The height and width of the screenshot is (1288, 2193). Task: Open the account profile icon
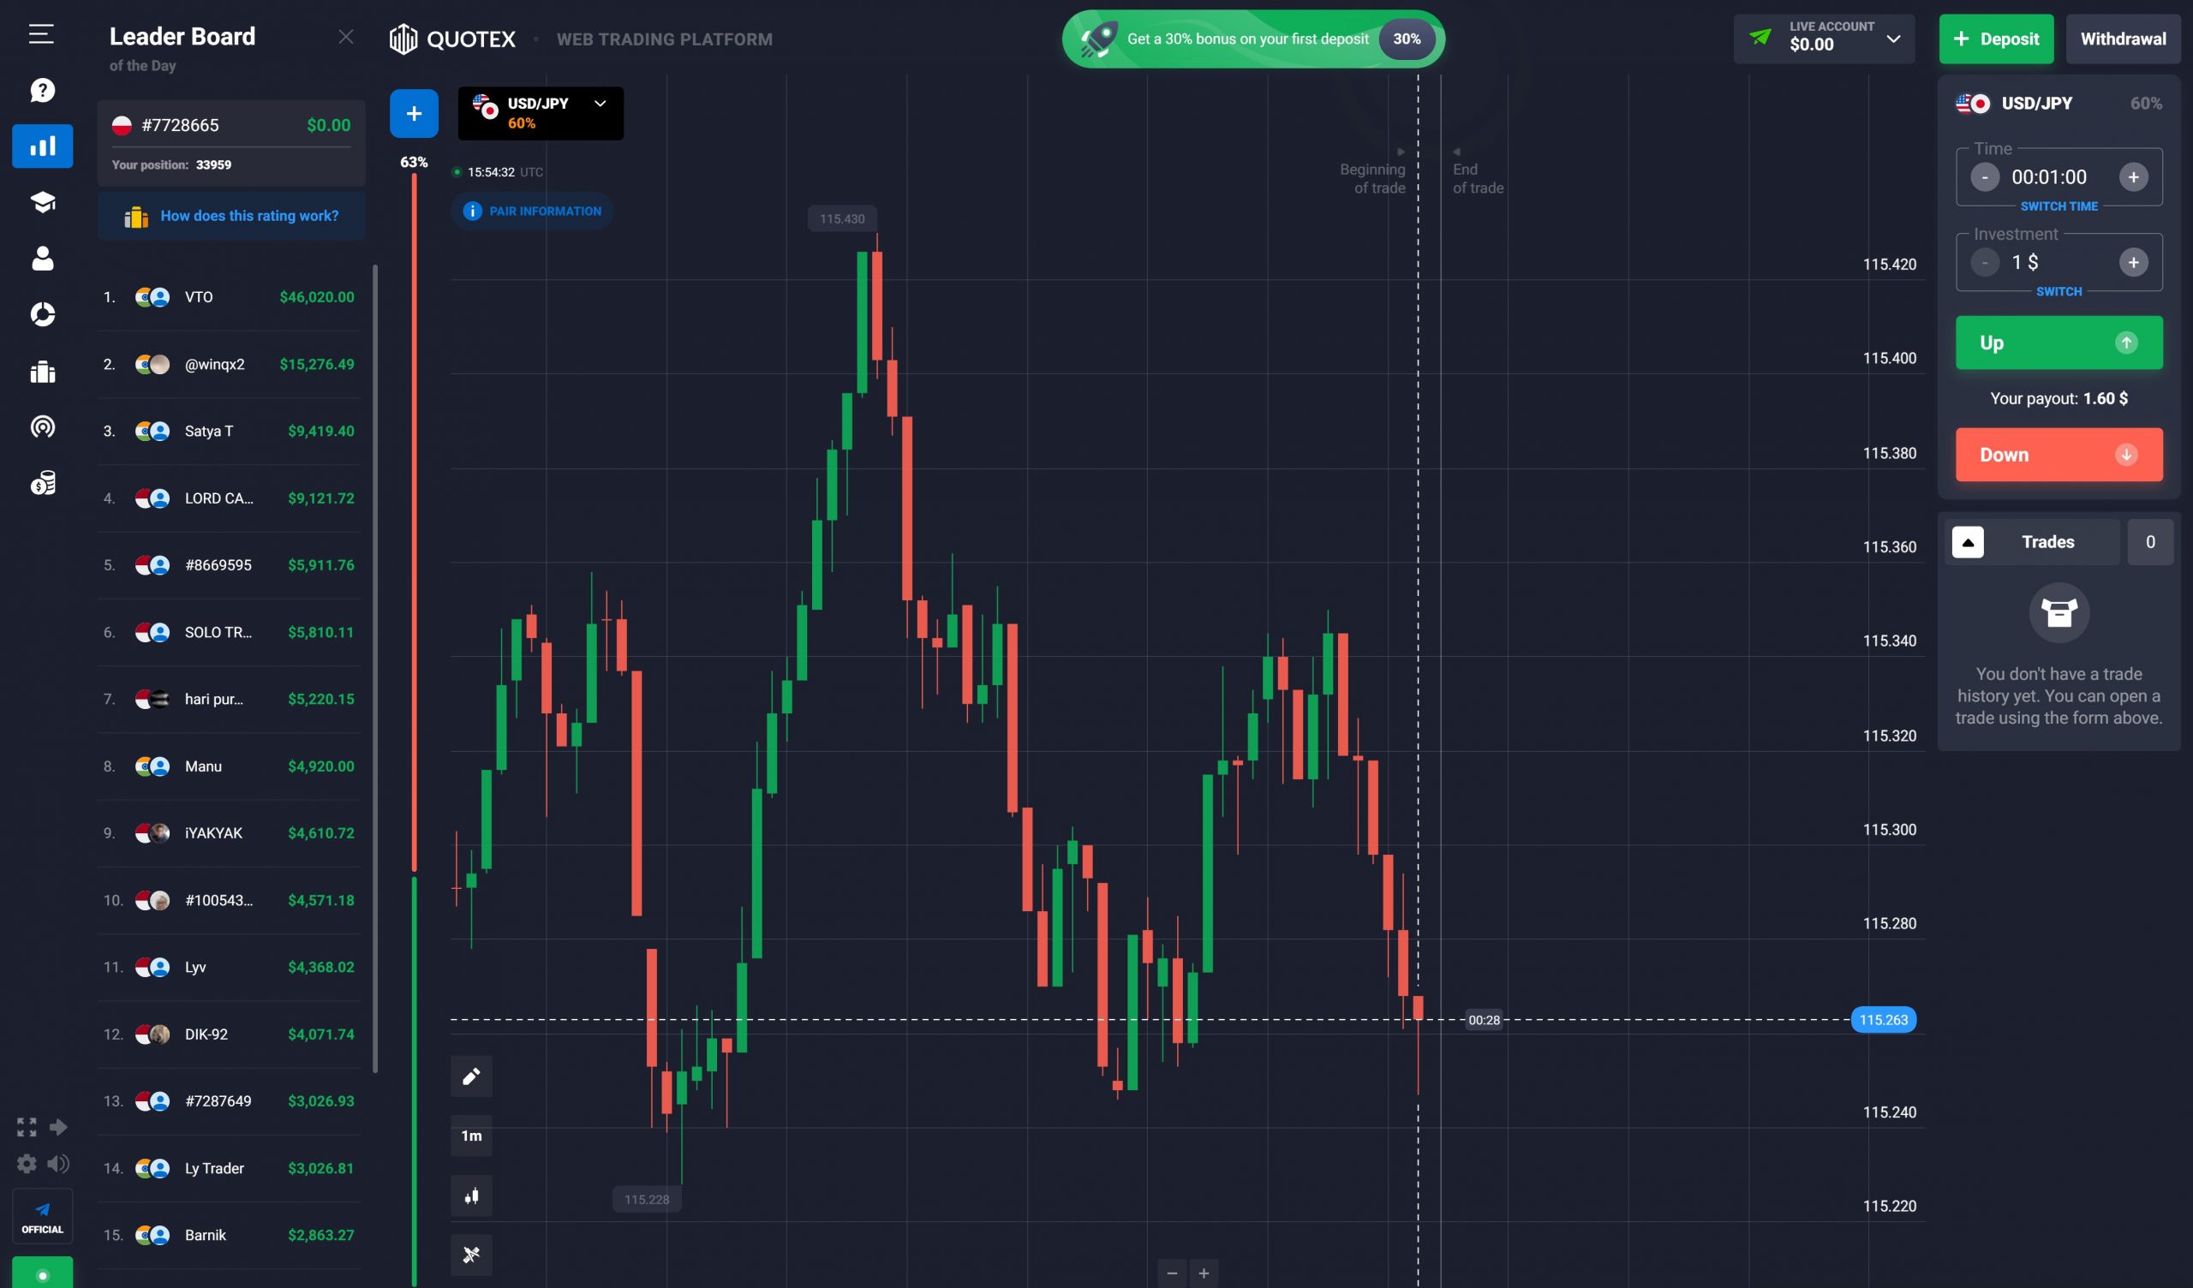[x=42, y=259]
